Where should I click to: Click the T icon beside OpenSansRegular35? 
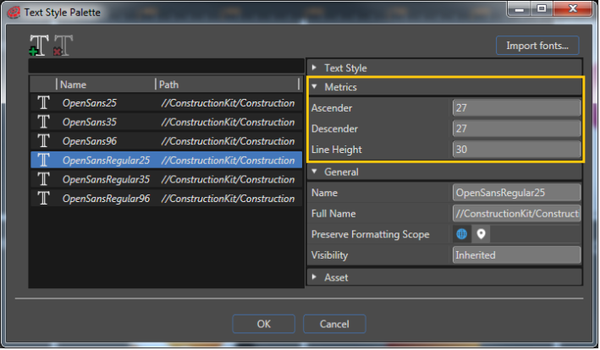44,179
